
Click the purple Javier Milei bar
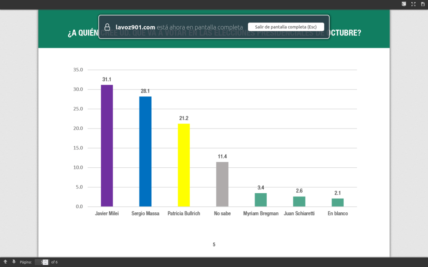tap(107, 146)
